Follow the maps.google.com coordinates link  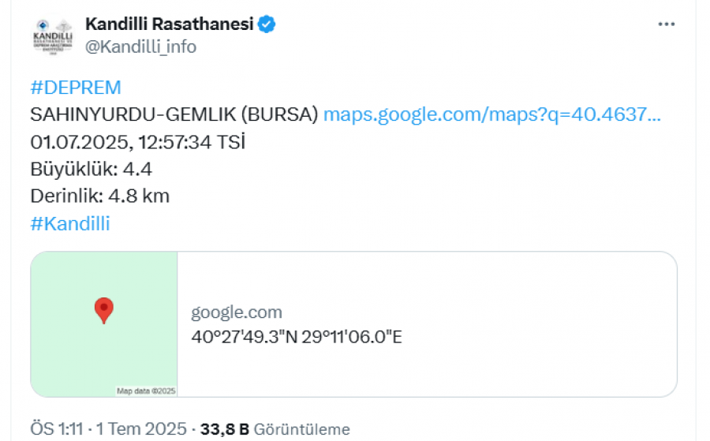(x=492, y=114)
